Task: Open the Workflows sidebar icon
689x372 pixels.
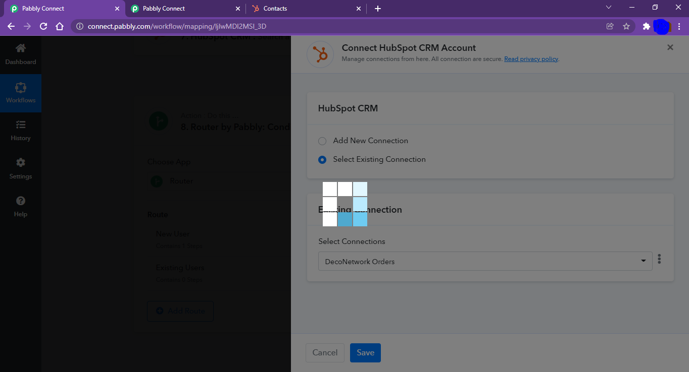Action: pos(21,87)
